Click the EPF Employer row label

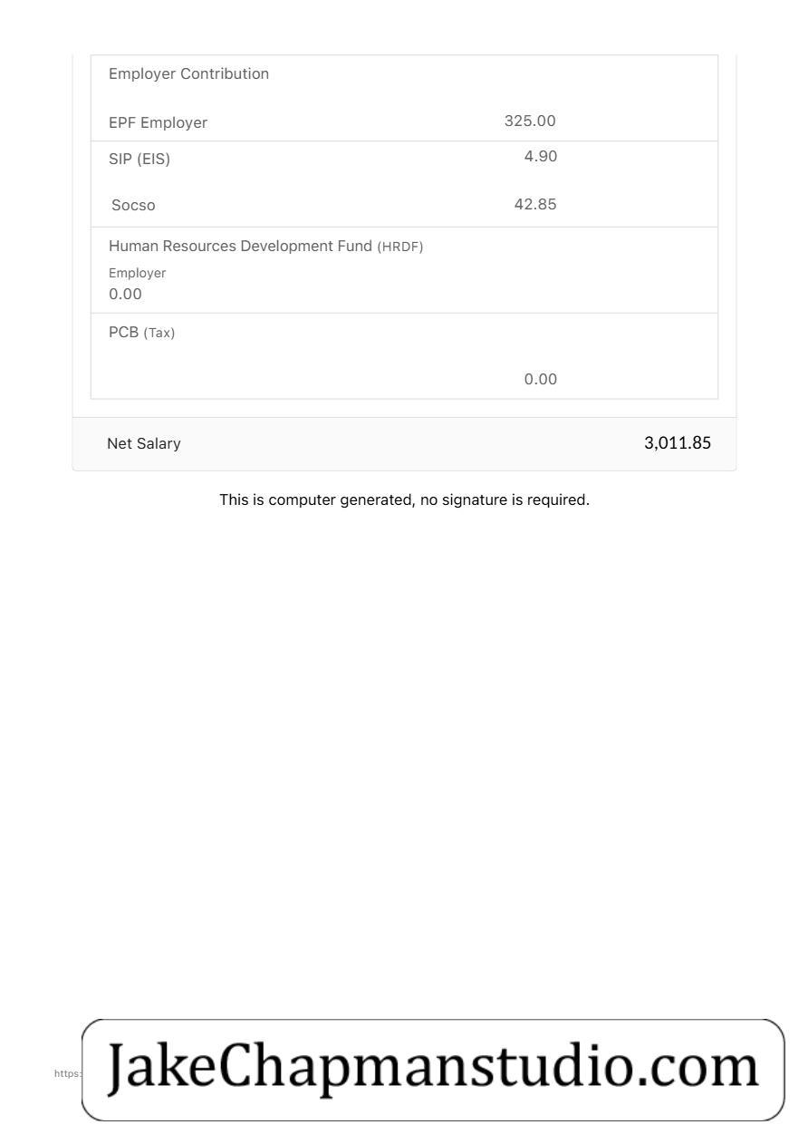click(158, 122)
